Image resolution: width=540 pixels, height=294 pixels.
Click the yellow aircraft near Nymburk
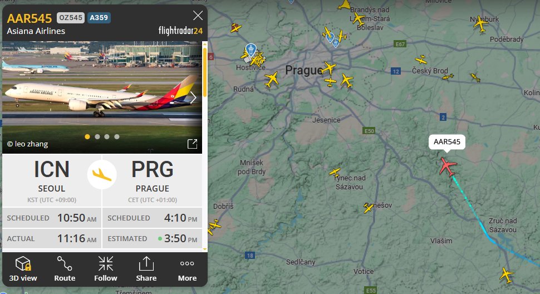480,24
